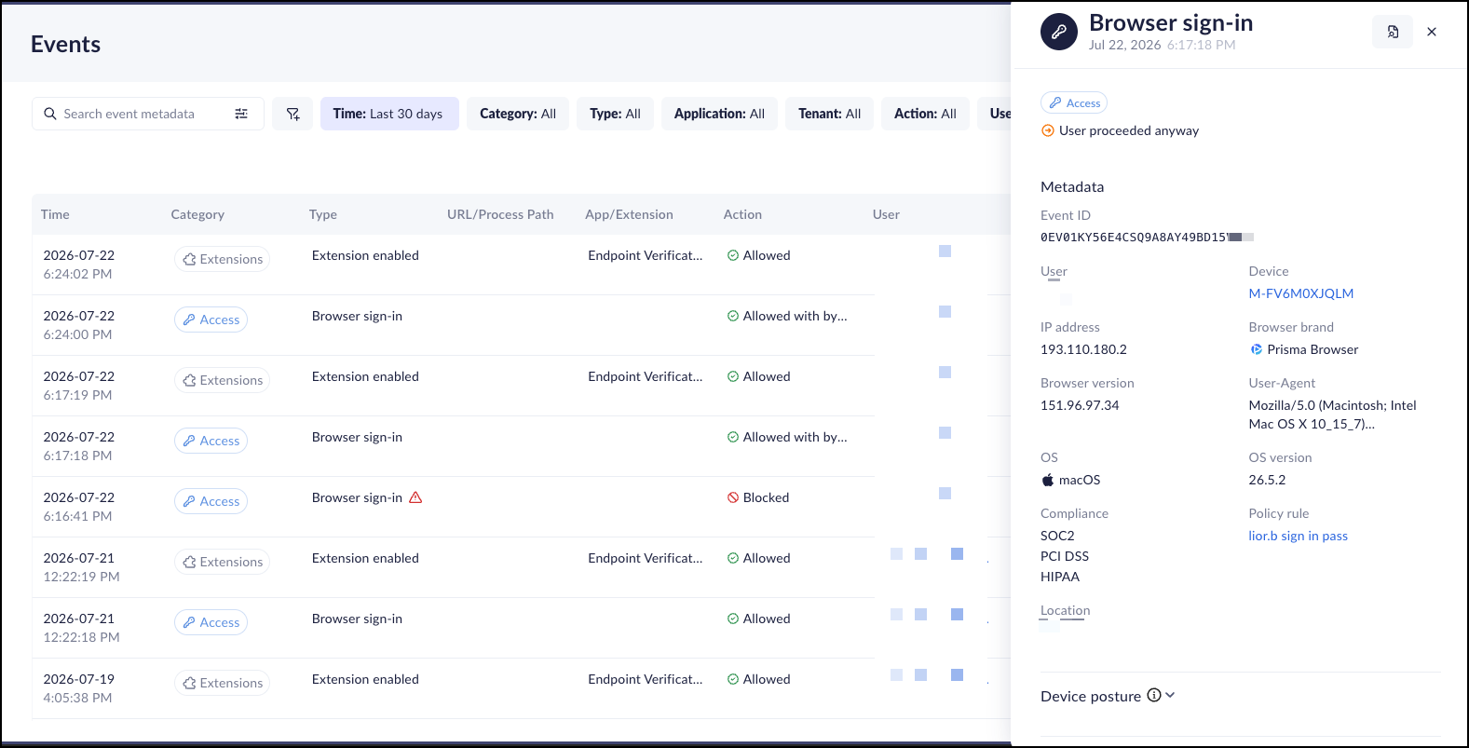Click Access tag in 6:16:41 PM row
The width and height of the screenshot is (1469, 748).
(x=211, y=501)
